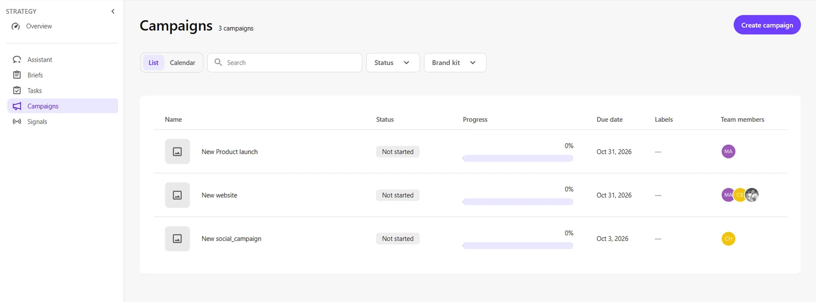Click the Team members column header

743,120
